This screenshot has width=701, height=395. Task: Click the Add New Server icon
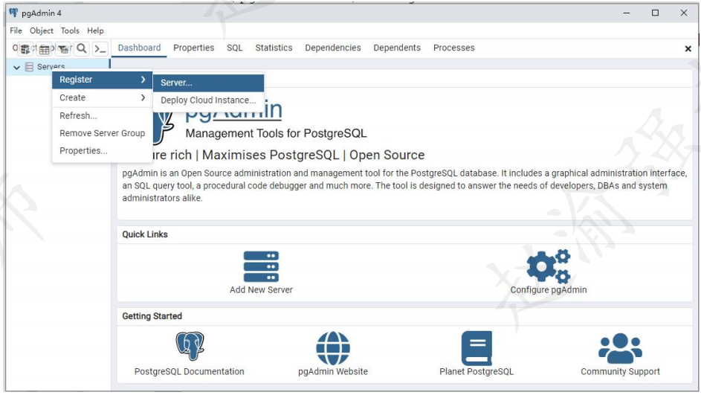pyautogui.click(x=261, y=266)
